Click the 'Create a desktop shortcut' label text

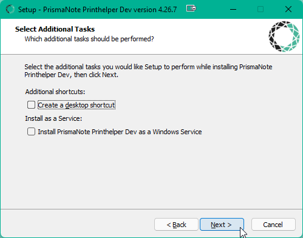(x=77, y=105)
